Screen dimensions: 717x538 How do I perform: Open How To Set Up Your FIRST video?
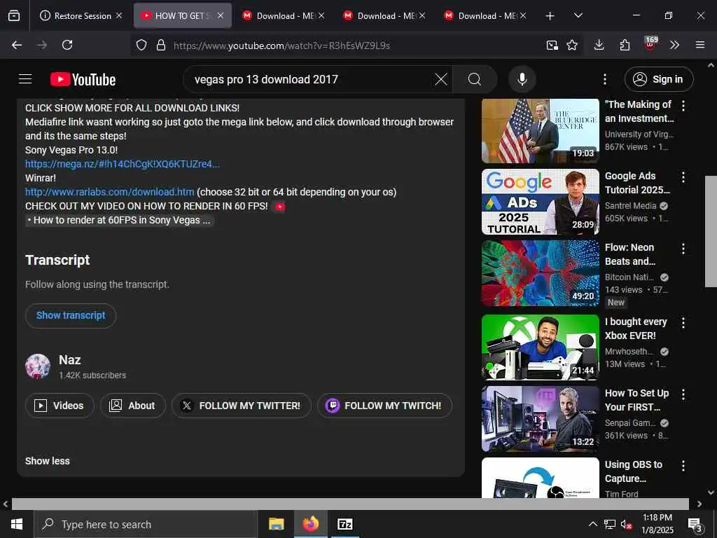click(x=541, y=419)
